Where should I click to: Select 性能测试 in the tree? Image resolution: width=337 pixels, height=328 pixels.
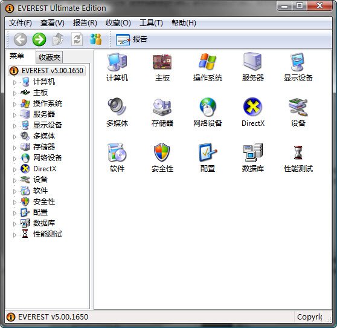(x=48, y=234)
